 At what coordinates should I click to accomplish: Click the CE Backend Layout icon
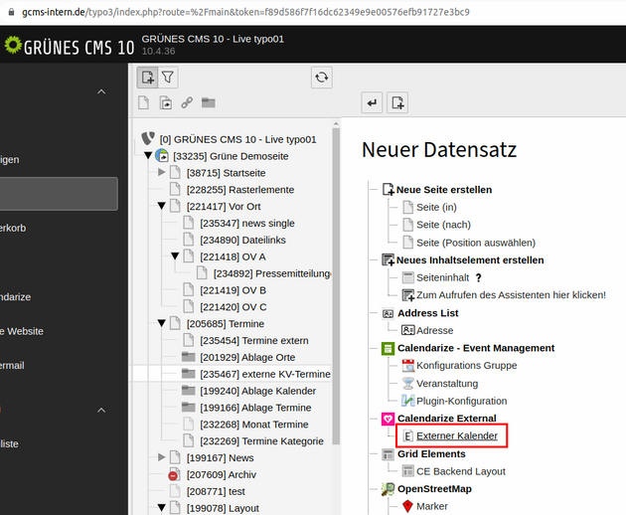click(408, 471)
